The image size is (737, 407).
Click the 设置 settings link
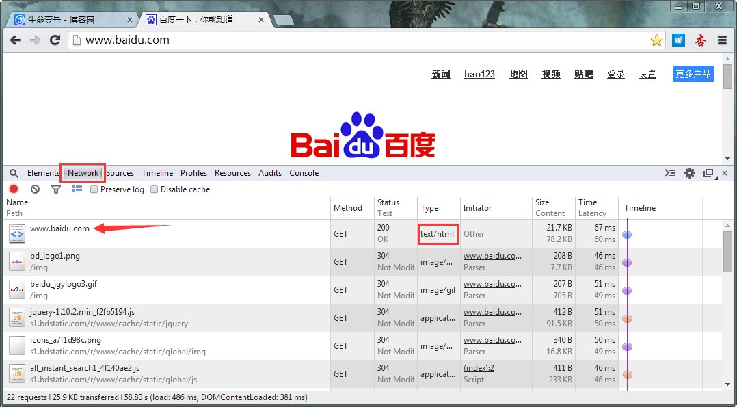647,74
